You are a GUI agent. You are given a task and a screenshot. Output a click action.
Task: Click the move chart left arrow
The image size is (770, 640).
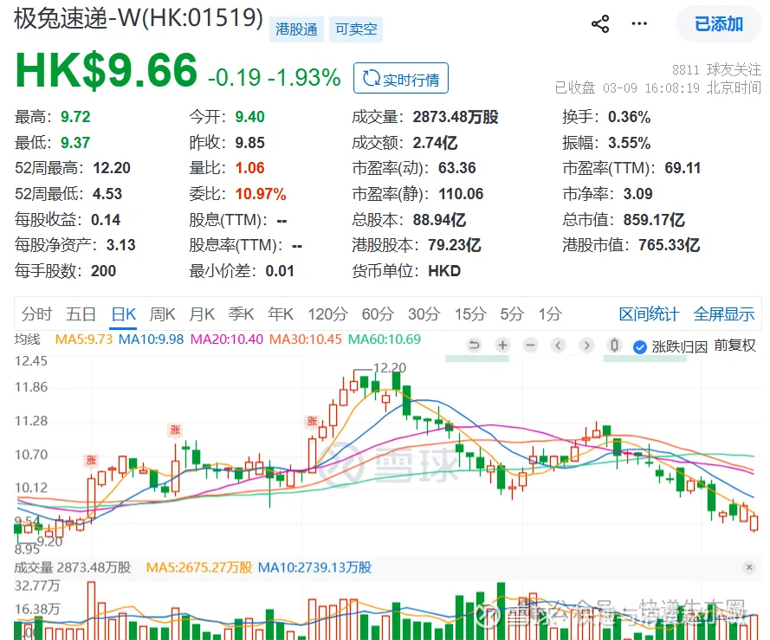pyautogui.click(x=559, y=346)
